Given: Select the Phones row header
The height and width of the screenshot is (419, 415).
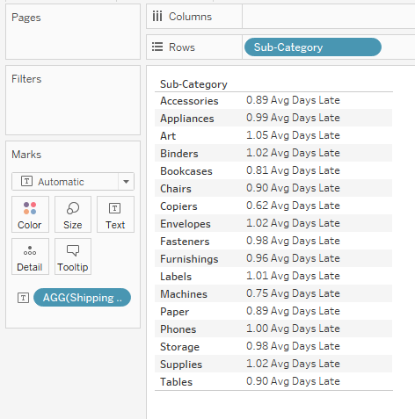Looking at the screenshot, I should point(178,329).
